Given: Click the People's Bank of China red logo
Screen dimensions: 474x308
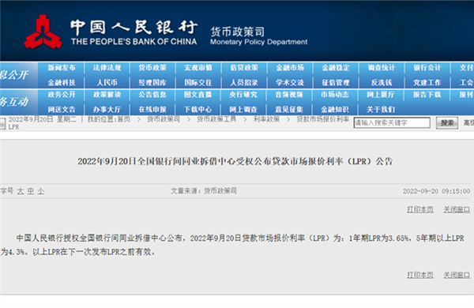Looking at the screenshot, I should click(43, 32).
